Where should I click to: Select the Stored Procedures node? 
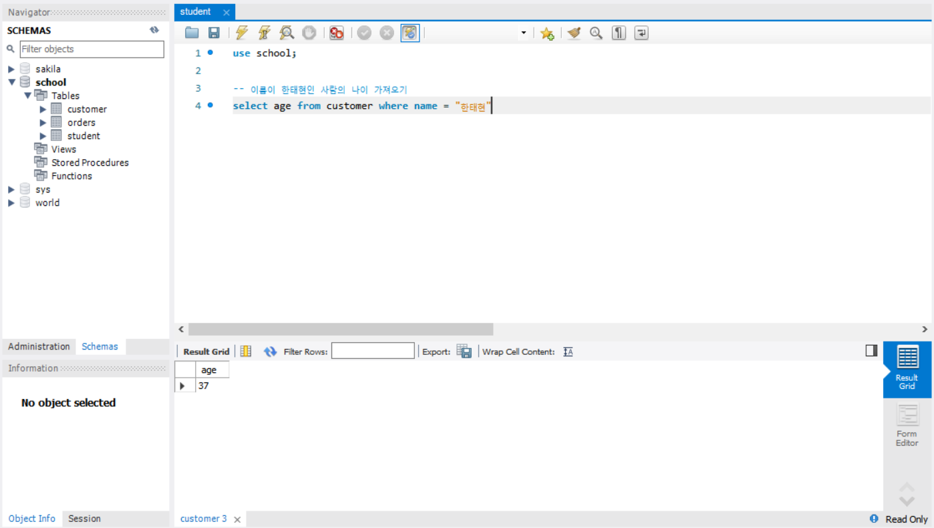click(x=90, y=162)
